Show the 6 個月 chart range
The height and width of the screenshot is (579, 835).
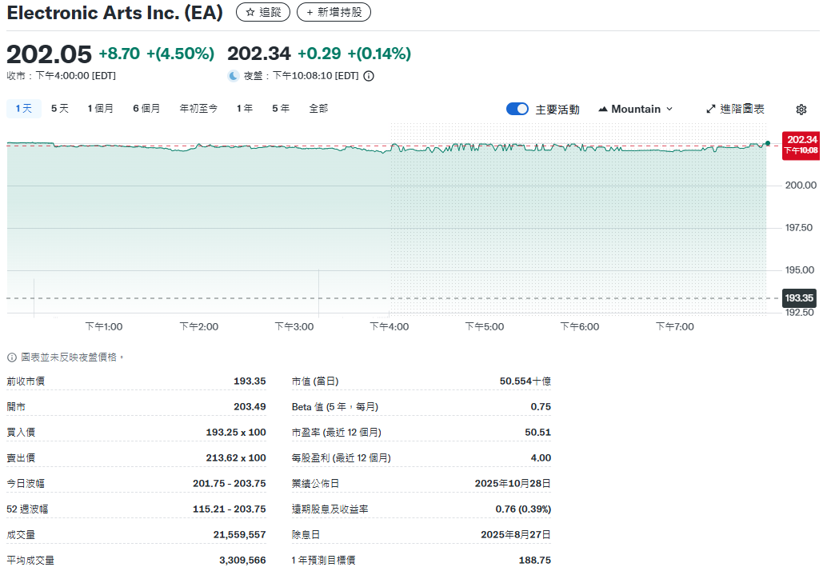(x=146, y=109)
